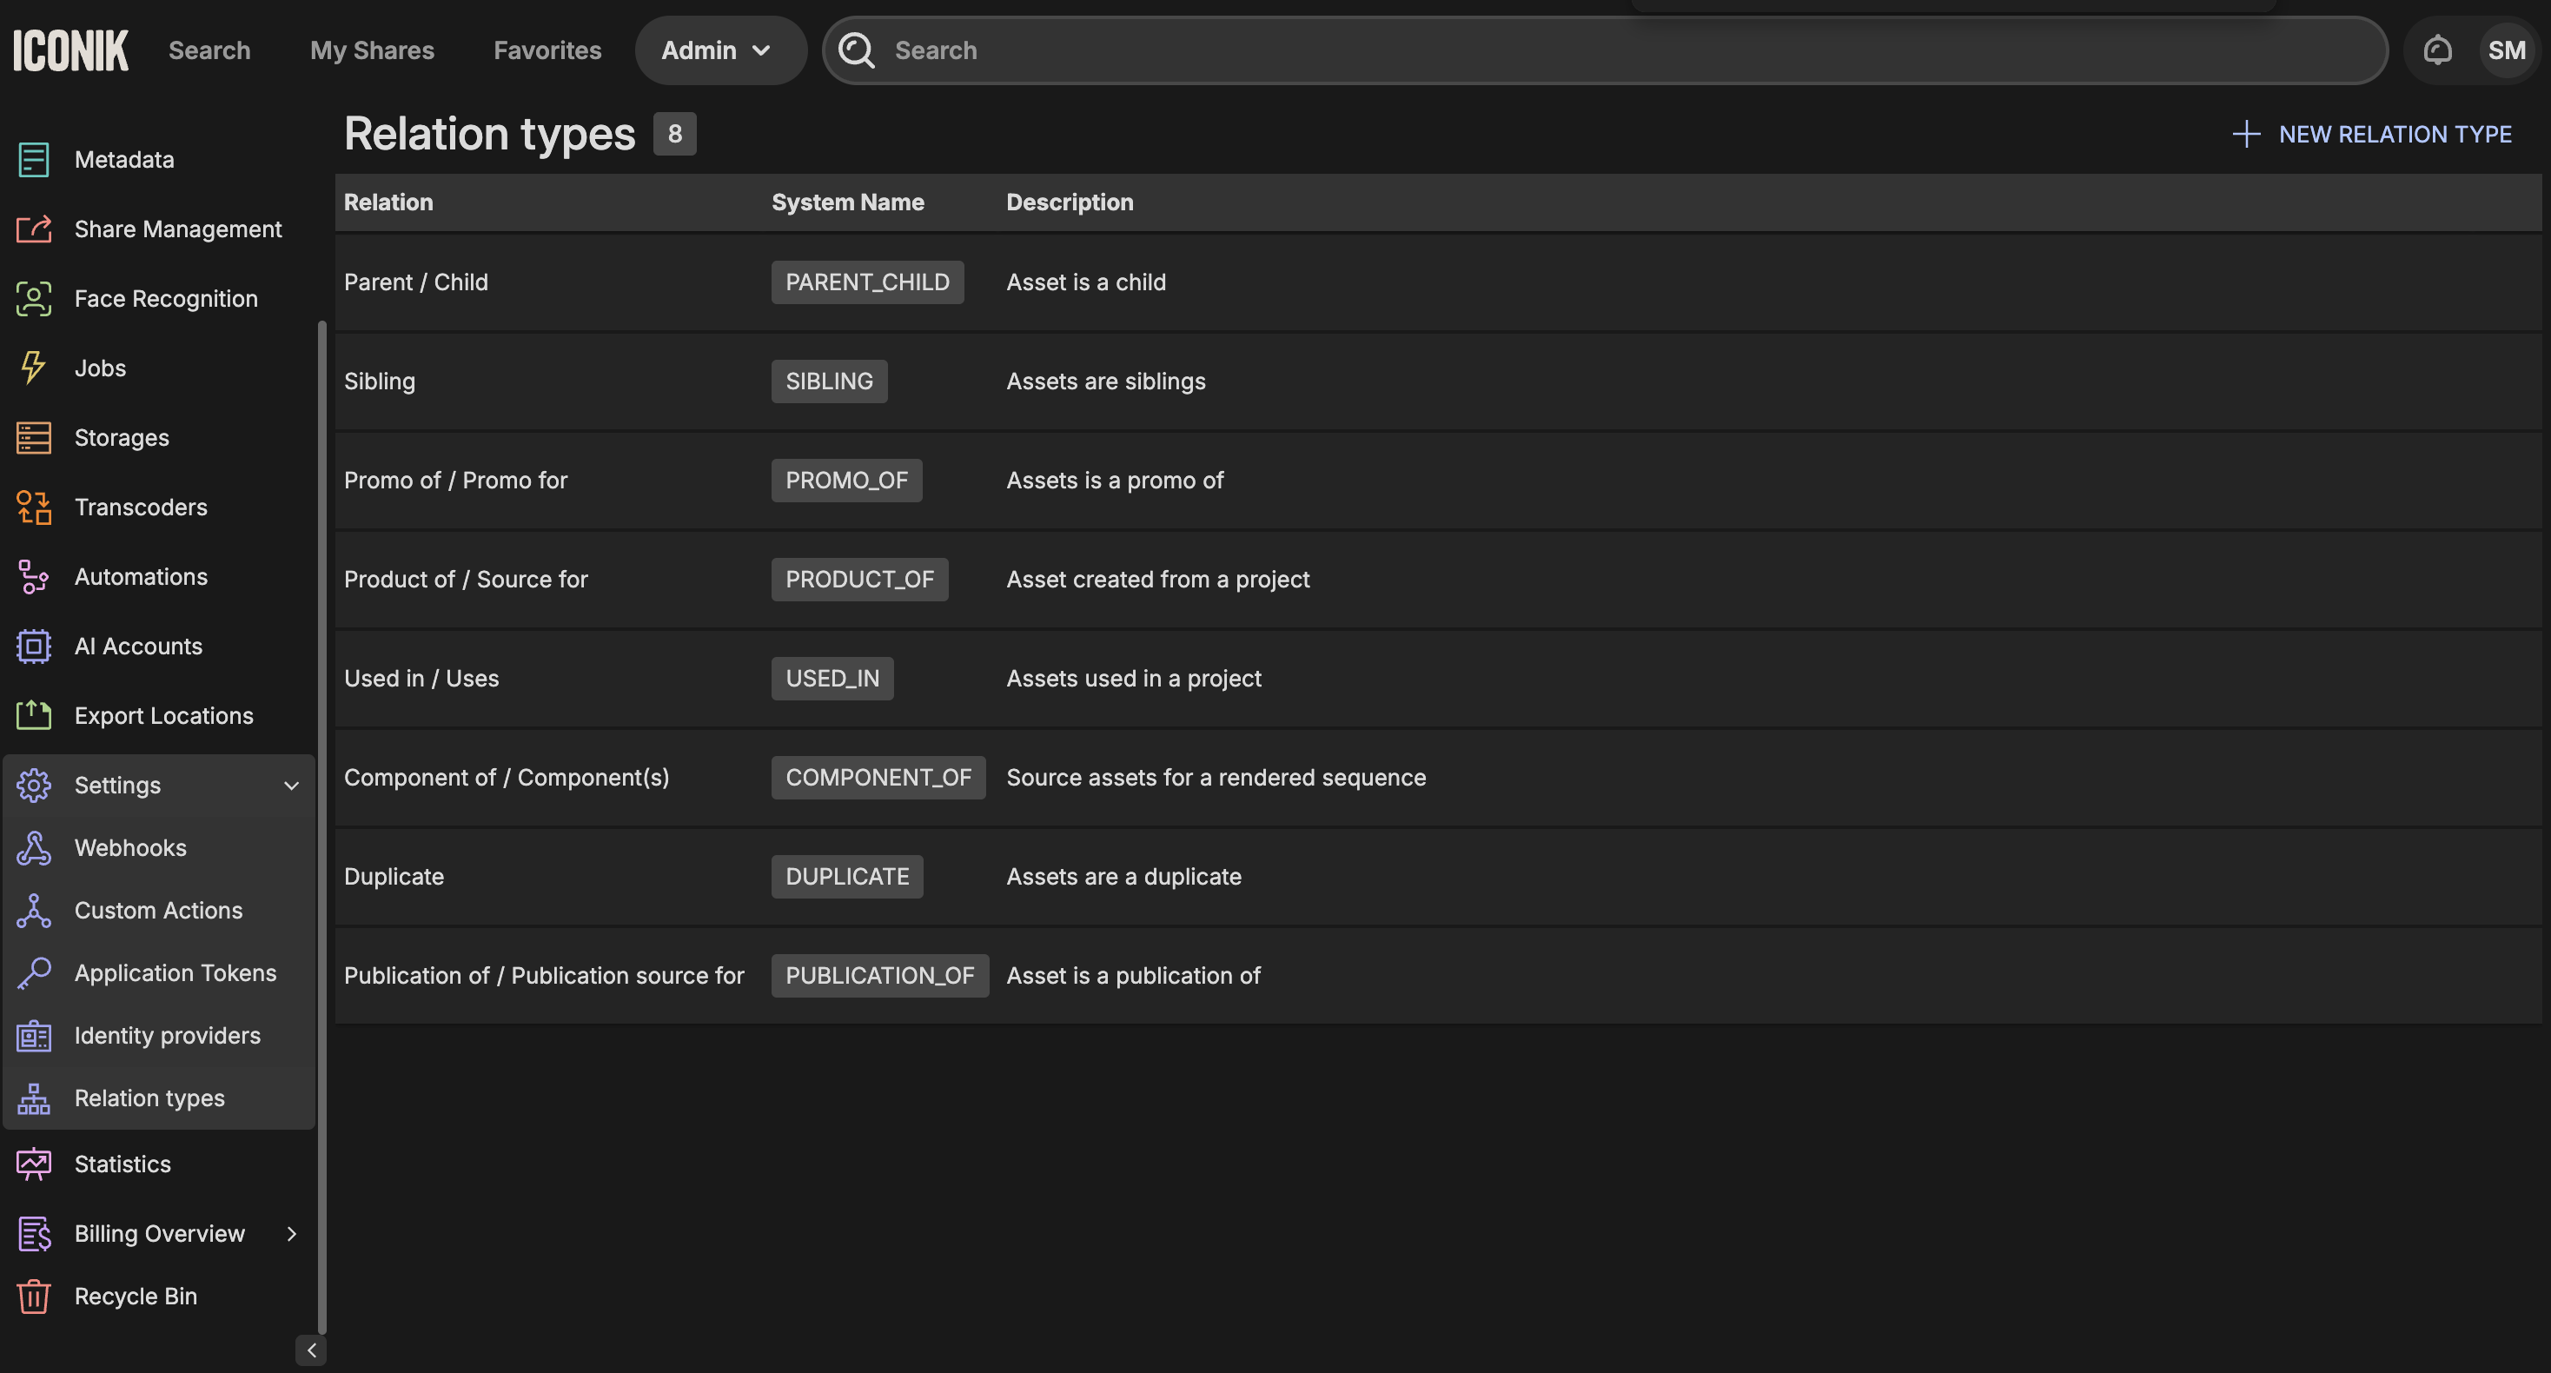This screenshot has width=2551, height=1373.
Task: Open the Admin dropdown menu
Action: click(x=717, y=50)
